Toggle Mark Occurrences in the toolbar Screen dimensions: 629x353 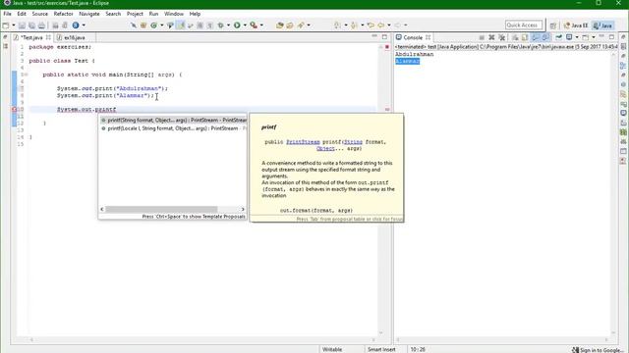coord(181,25)
